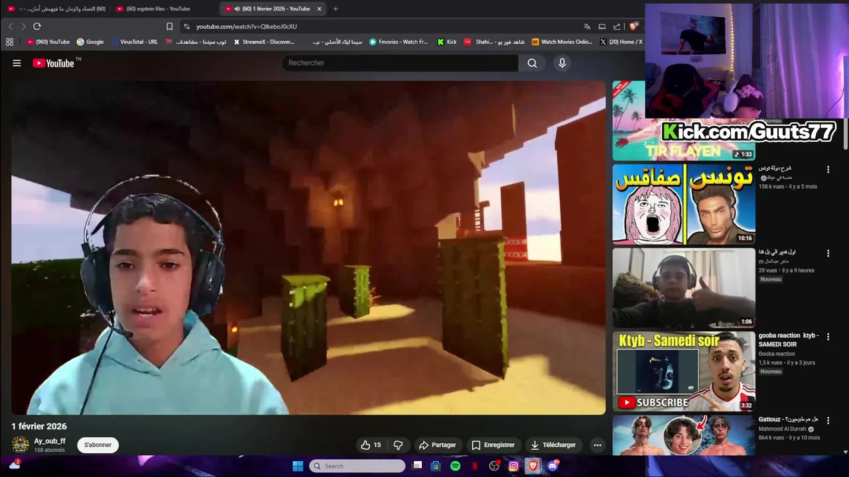This screenshot has height=477, width=849.
Task: Click the Télécharger download button
Action: (553, 445)
